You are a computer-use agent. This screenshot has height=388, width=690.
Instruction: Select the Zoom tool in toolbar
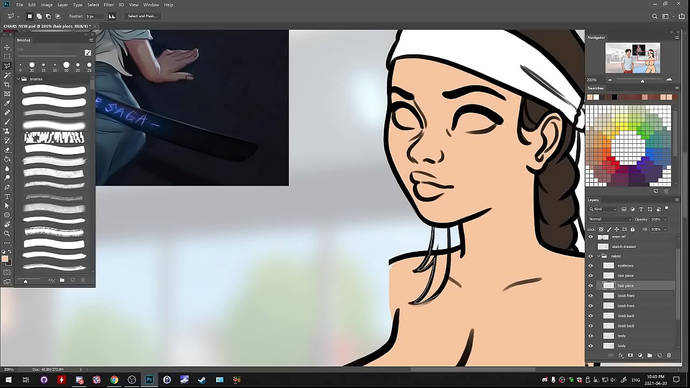coord(7,234)
